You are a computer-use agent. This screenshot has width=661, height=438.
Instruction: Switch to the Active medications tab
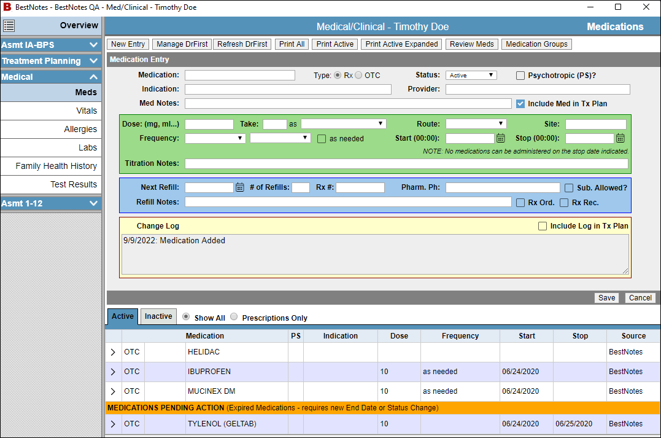click(x=123, y=316)
